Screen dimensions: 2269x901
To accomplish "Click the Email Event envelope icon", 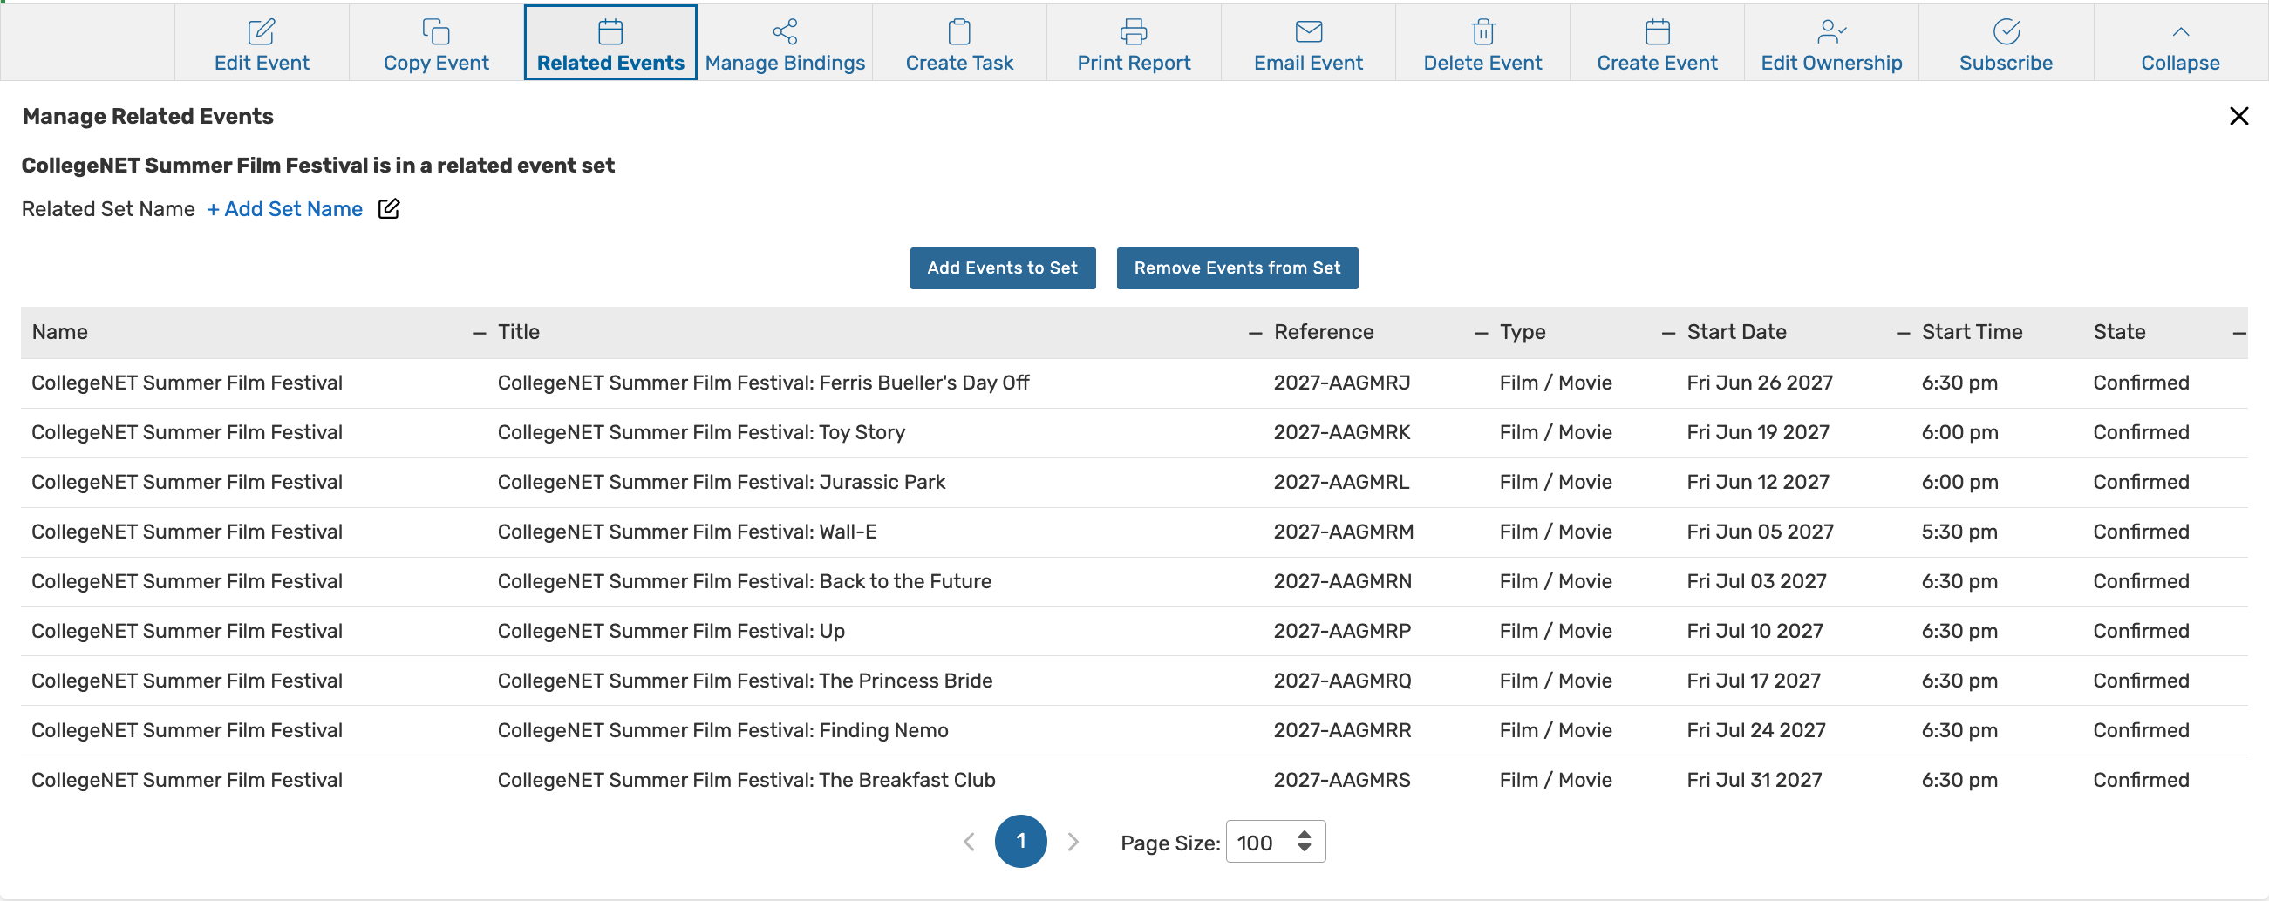I will click(1309, 31).
